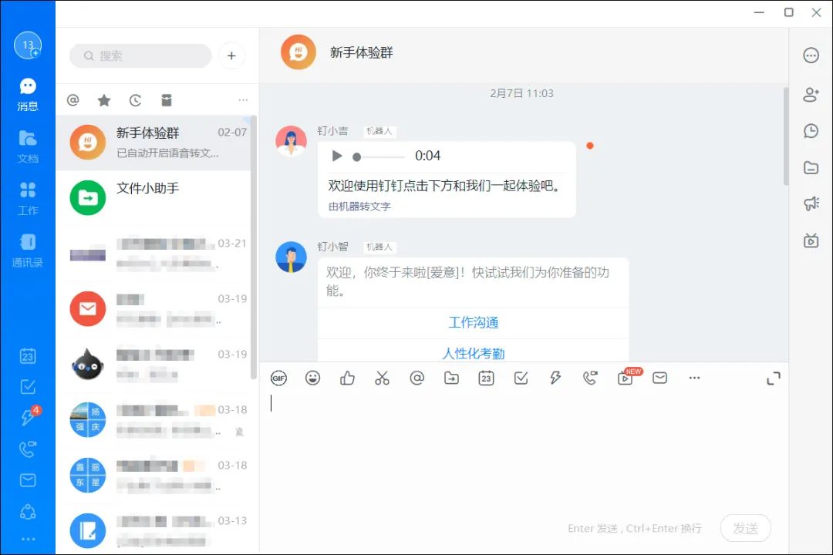
Task: Click the voice message progress slider
Action: [x=378, y=156]
